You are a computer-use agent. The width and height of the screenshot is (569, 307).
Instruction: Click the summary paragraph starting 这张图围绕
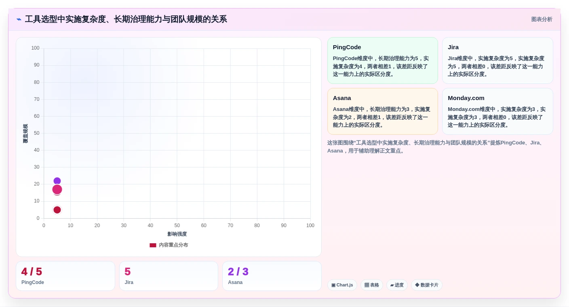pyautogui.click(x=436, y=147)
